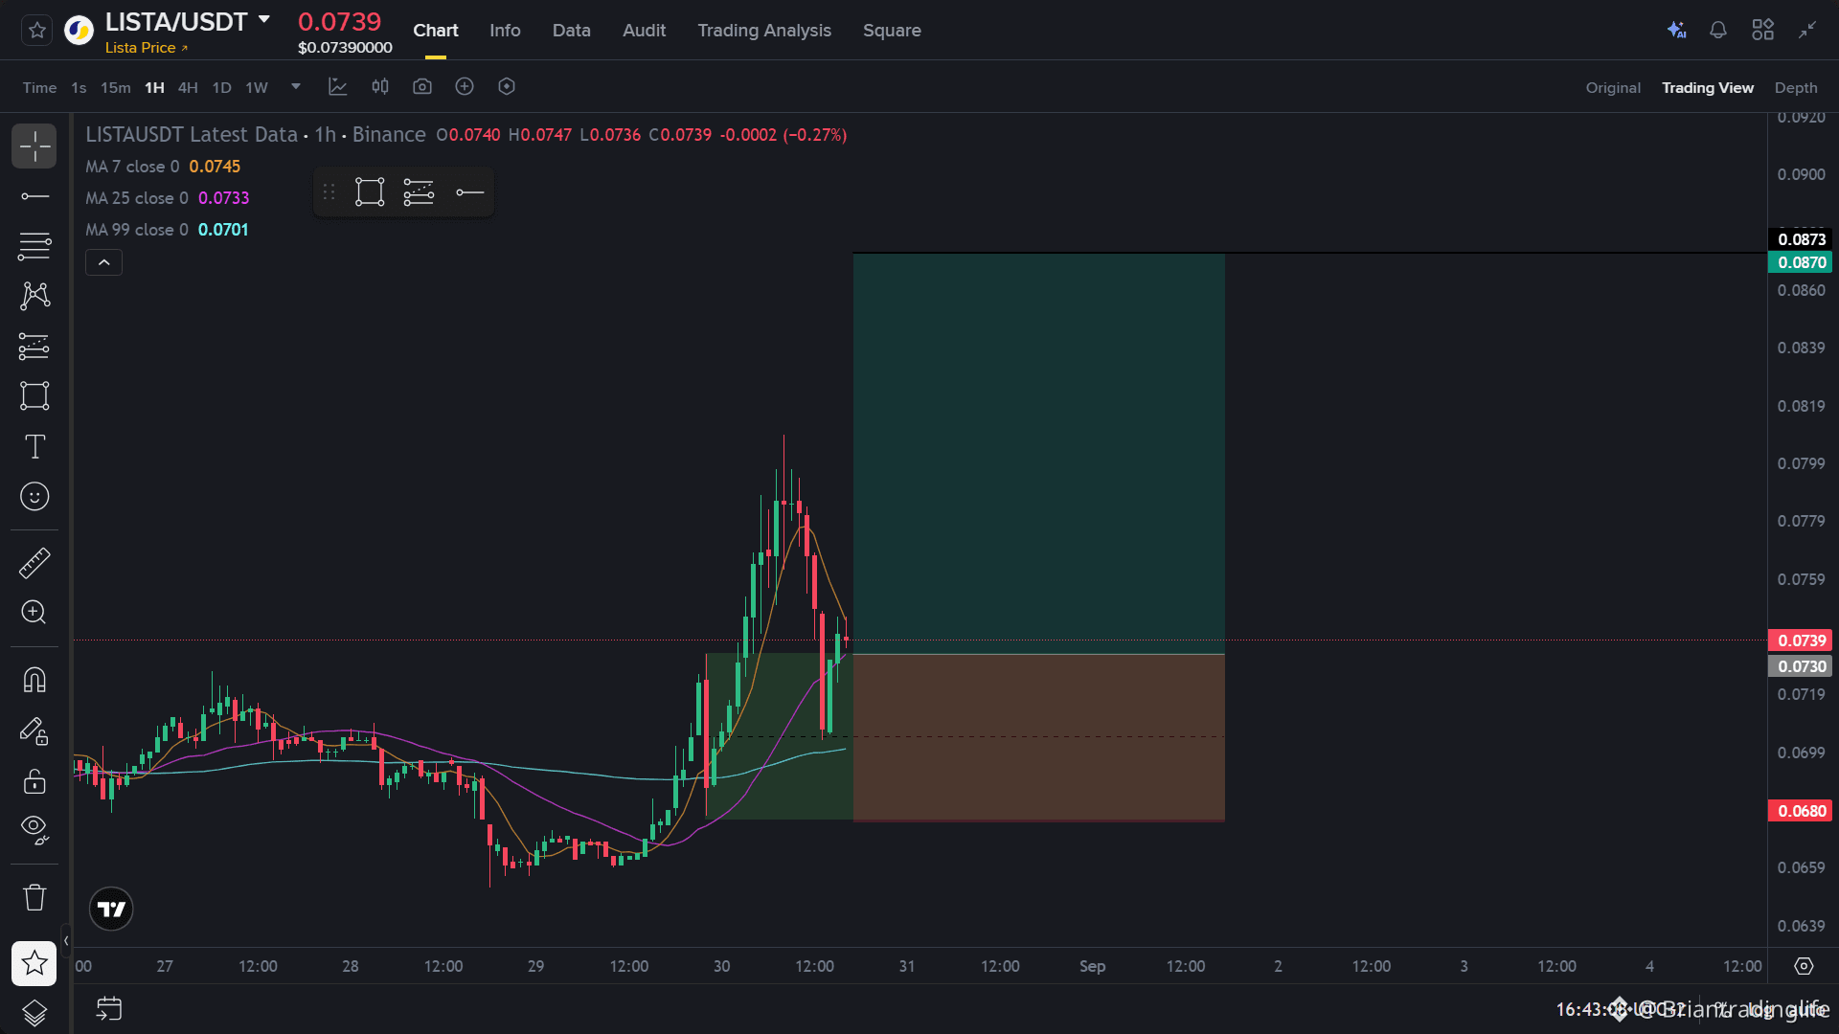The image size is (1839, 1034).
Task: Select the Text annotation tool
Action: 34,446
